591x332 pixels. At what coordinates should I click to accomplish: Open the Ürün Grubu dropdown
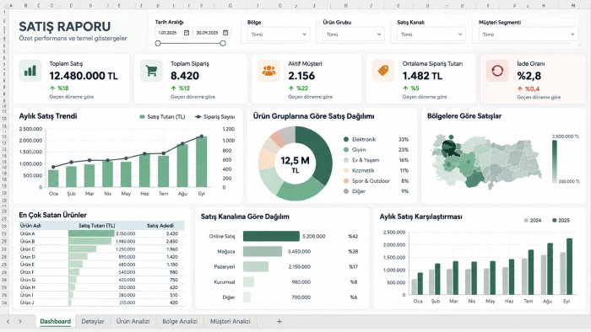point(354,35)
